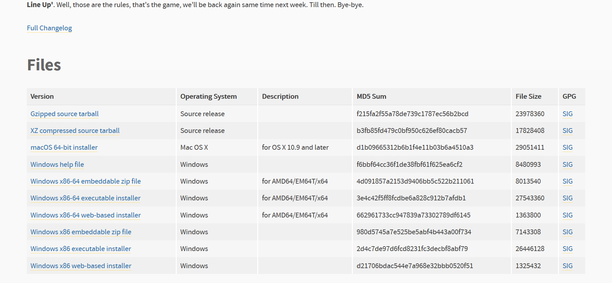Download Windows x86 web-based installer
612x283 pixels.
(x=81, y=266)
